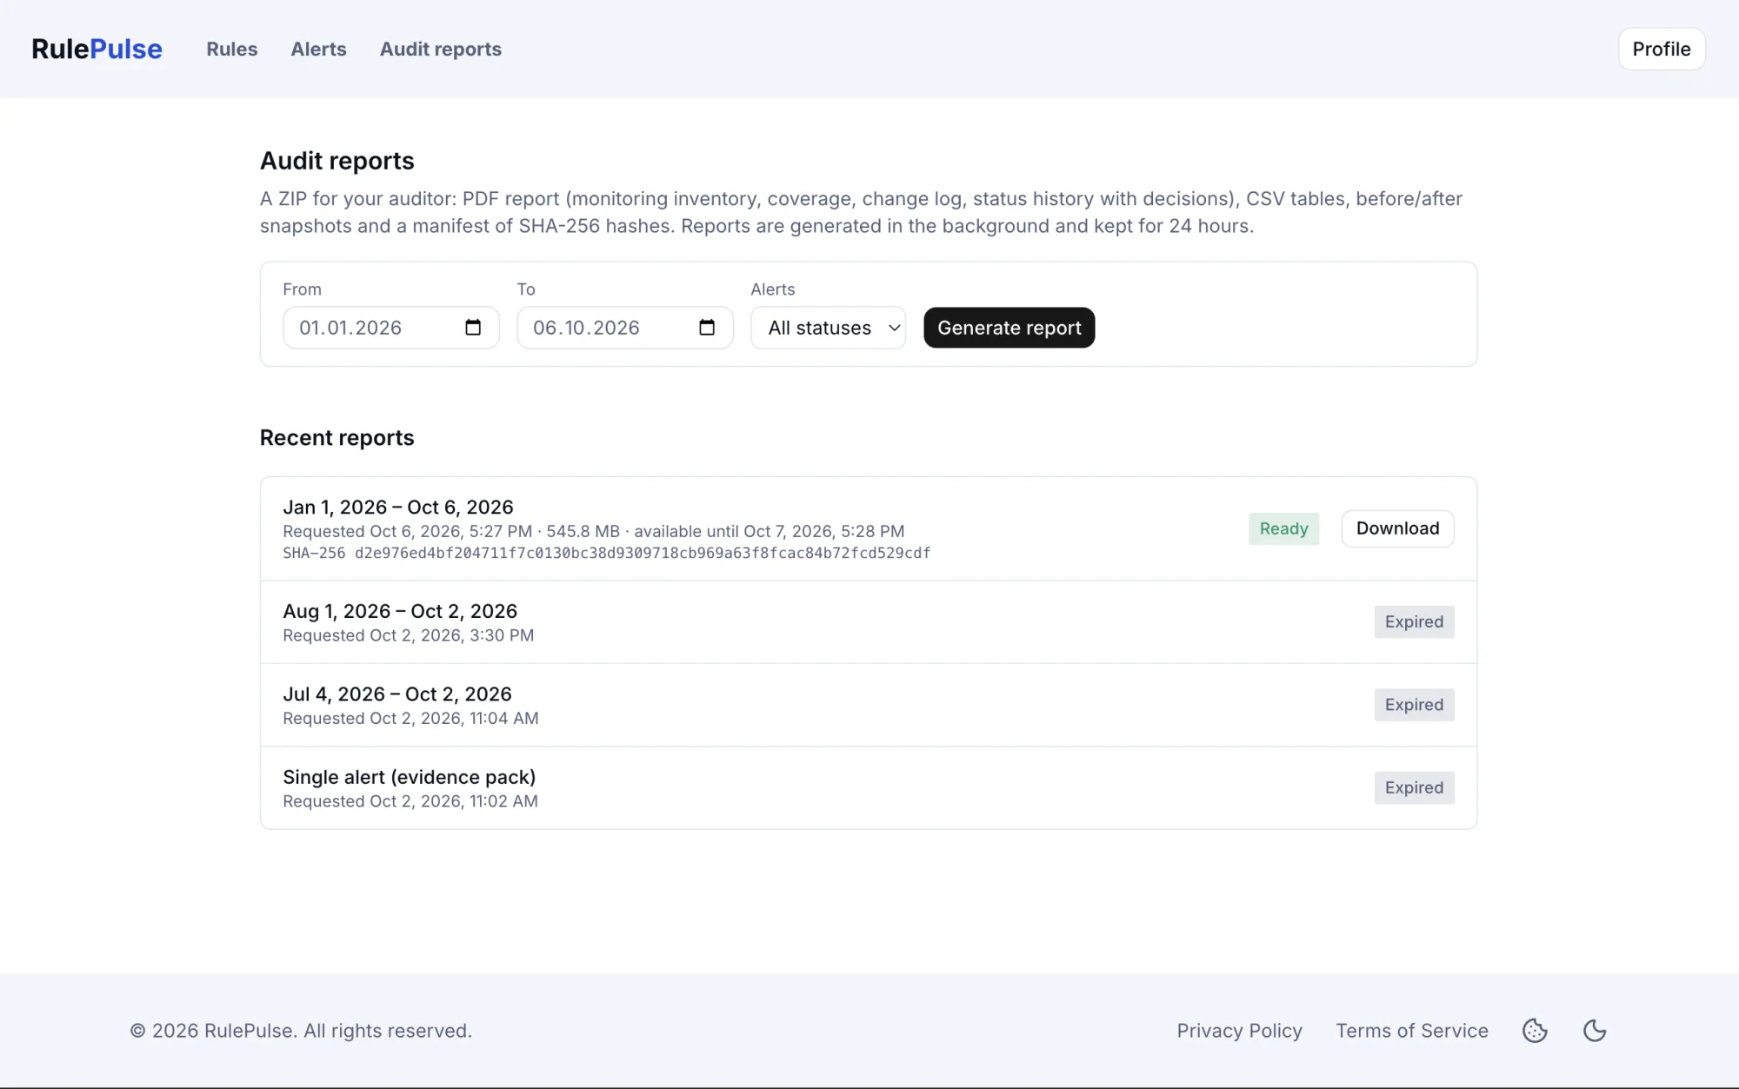The image size is (1739, 1089).
Task: Click Expired badge for Aug 1 report
Action: [x=1415, y=622]
